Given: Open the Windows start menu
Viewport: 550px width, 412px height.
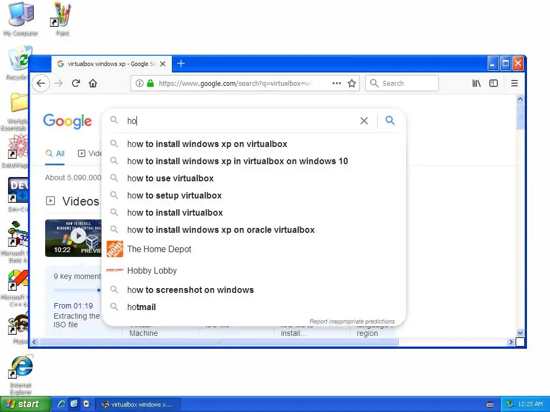Looking at the screenshot, I should (x=25, y=404).
